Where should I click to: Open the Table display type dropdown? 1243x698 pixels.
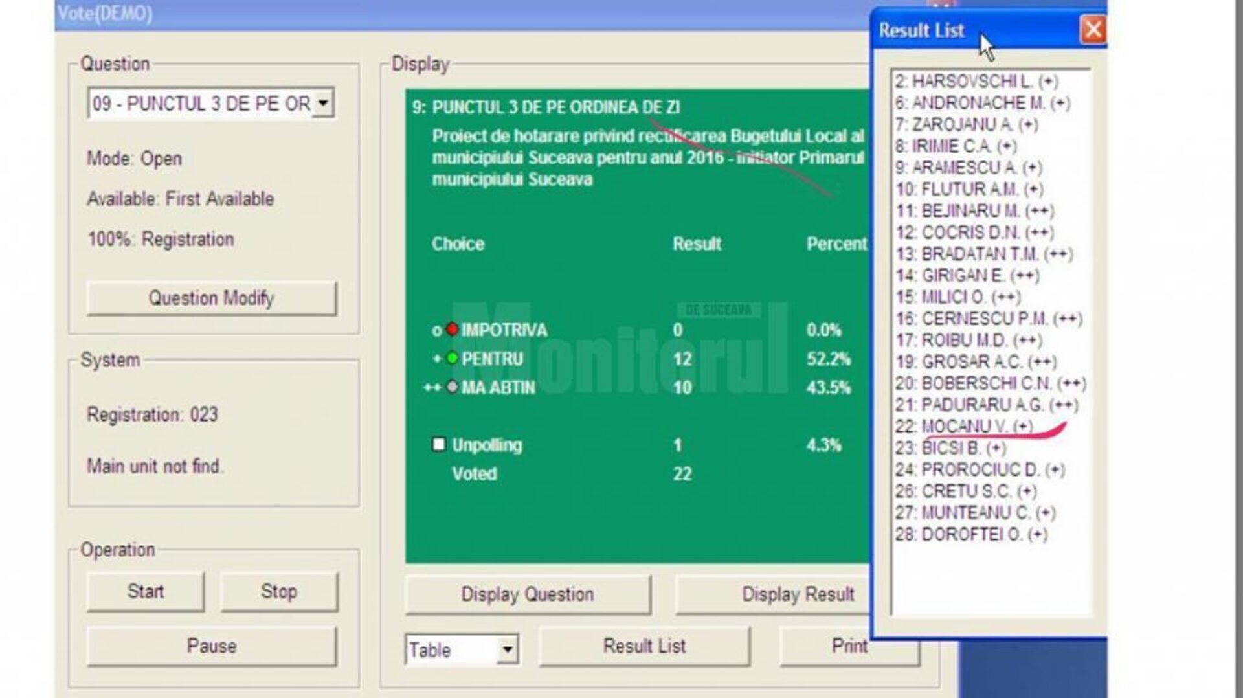pos(508,649)
